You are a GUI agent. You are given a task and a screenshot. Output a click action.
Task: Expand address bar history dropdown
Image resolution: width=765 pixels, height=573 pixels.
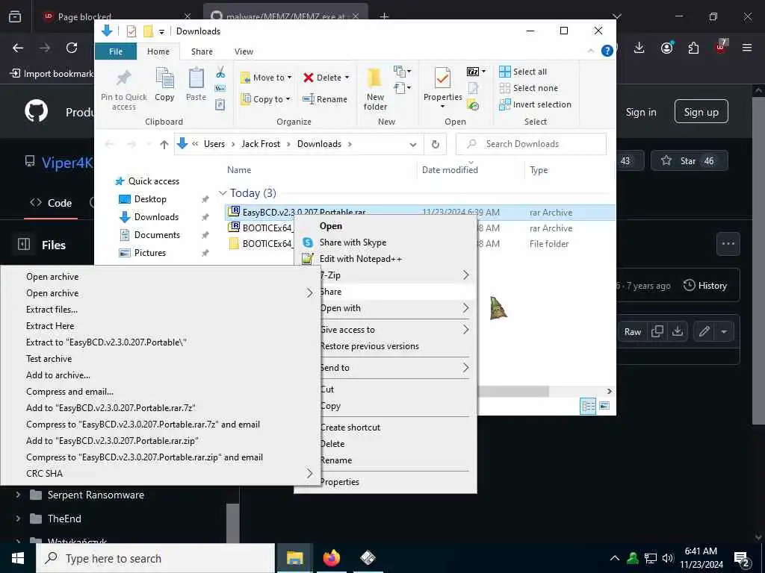[x=412, y=144]
